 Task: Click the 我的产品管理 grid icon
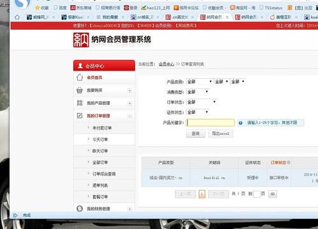coord(80,103)
